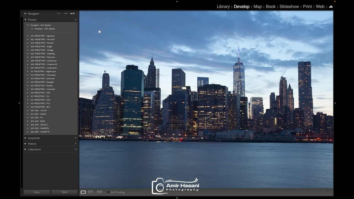Click the R|A reference view icon
Screen dimensions: 354x199
90,192
